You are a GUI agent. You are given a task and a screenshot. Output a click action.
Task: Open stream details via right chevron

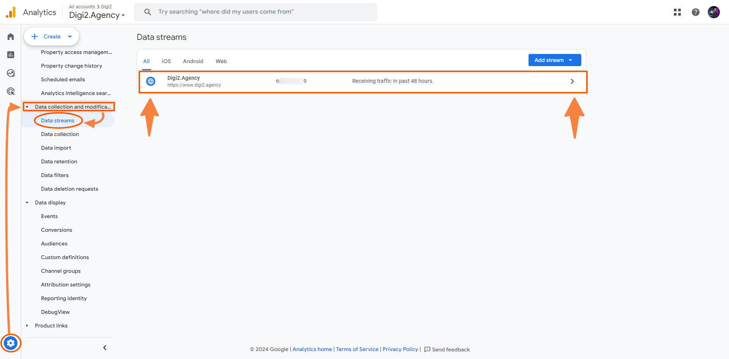(x=572, y=81)
